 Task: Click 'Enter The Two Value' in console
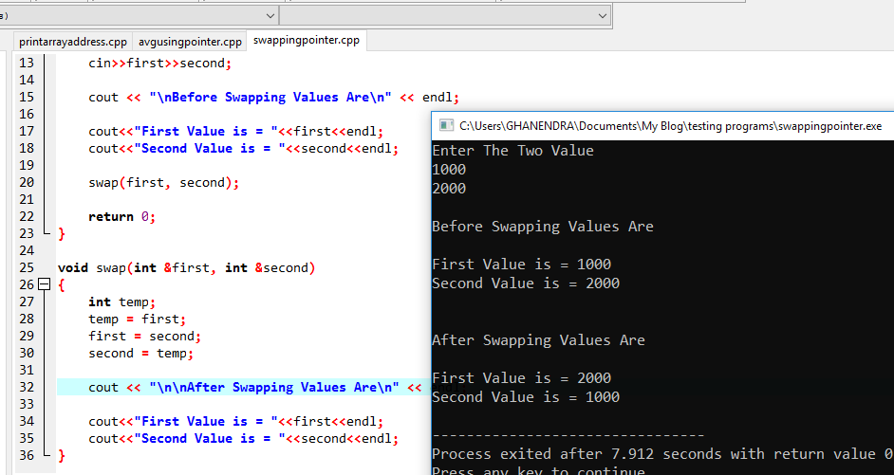513,151
